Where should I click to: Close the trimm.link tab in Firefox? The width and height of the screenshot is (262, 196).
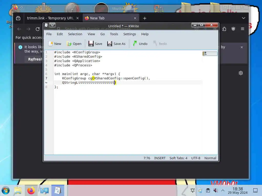coord(78,18)
